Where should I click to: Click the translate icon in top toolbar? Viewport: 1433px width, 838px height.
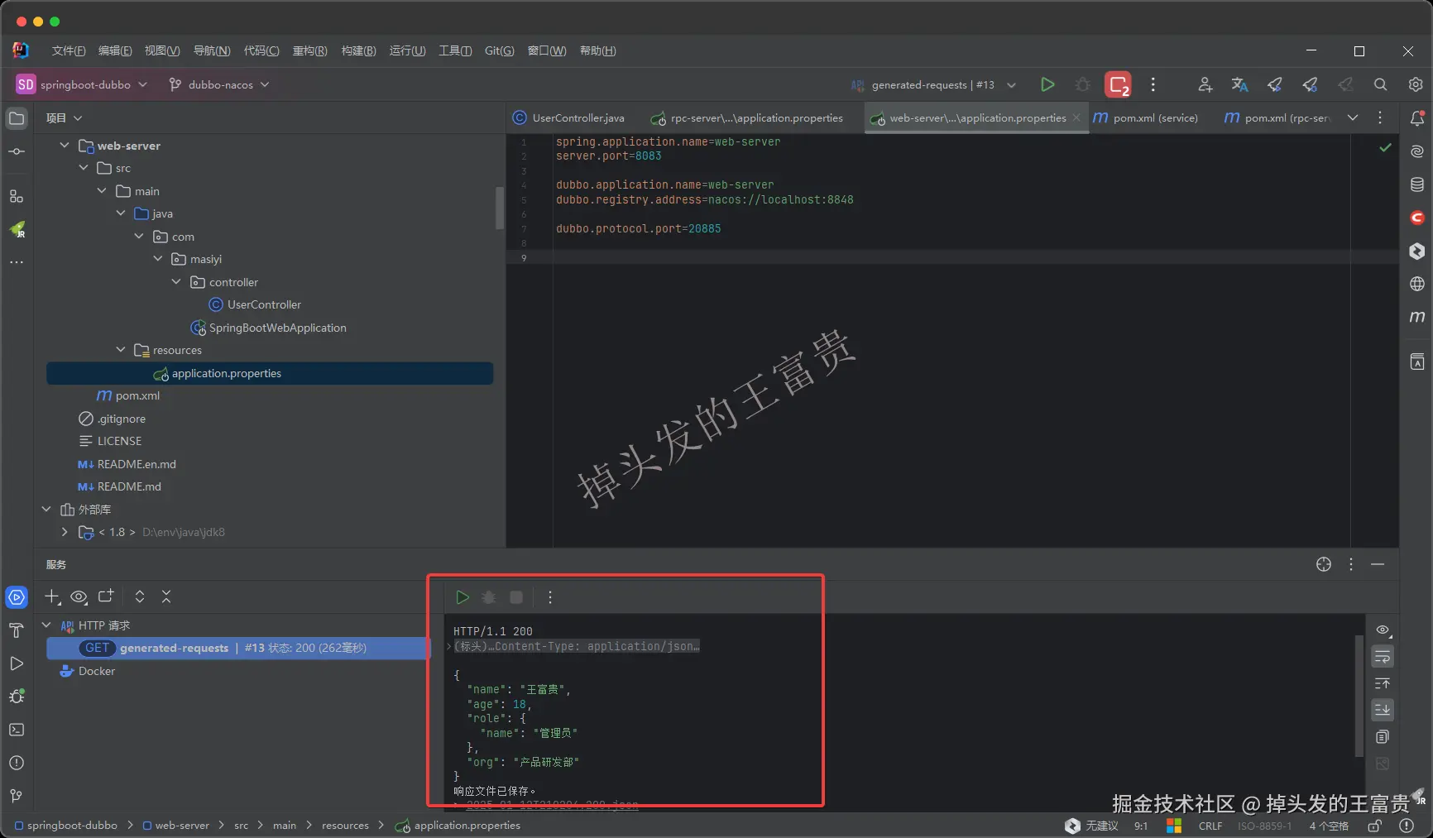coord(1239,84)
